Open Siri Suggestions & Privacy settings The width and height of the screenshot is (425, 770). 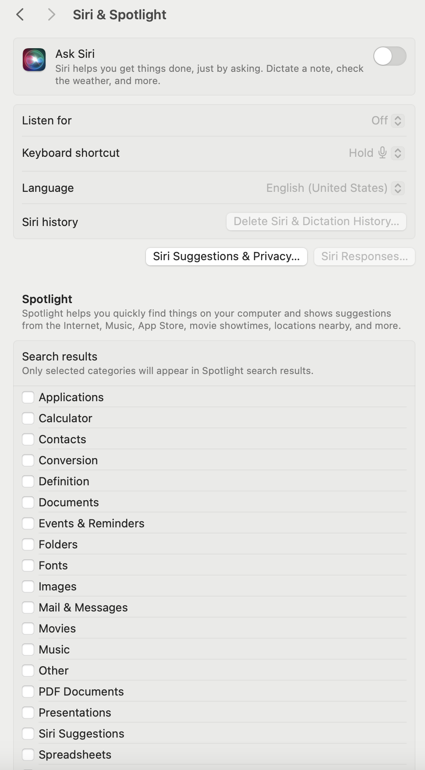coord(226,256)
